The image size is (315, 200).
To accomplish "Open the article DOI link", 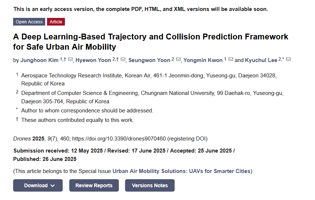I will (121, 139).
